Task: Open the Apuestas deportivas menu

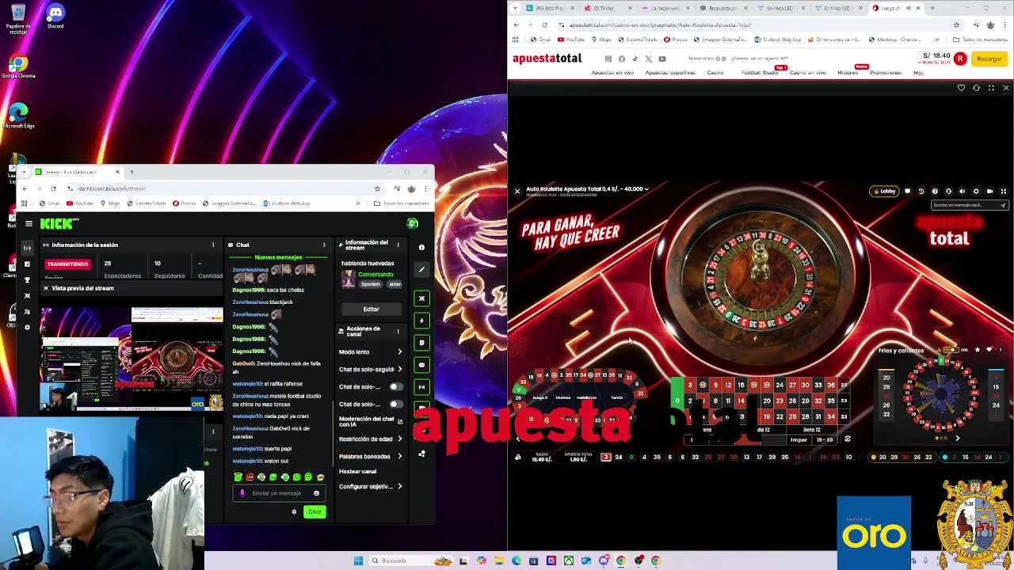Action: 670,73
